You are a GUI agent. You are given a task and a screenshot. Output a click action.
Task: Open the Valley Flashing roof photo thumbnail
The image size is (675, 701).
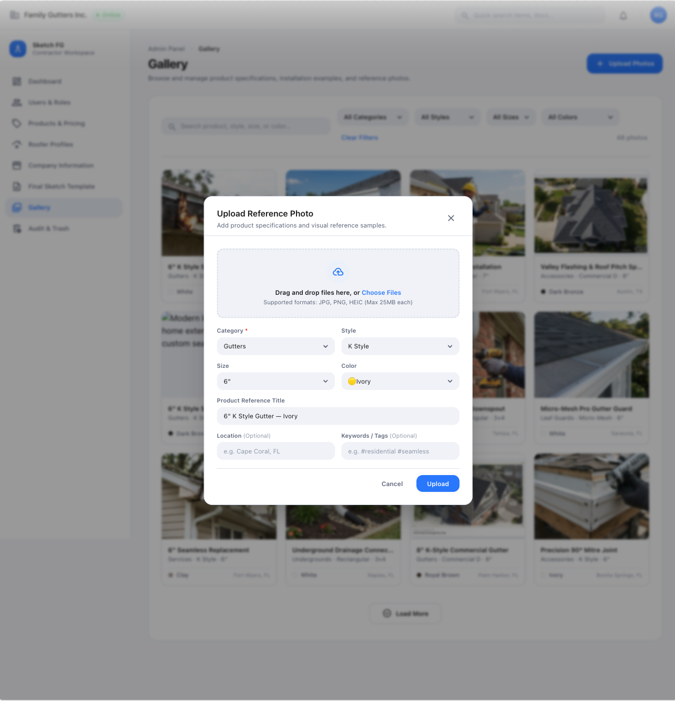591,213
